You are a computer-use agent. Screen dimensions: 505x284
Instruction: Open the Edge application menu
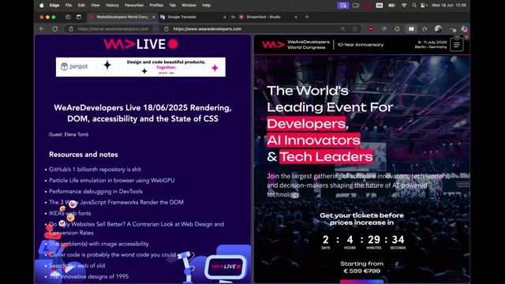pyautogui.click(x=54, y=6)
